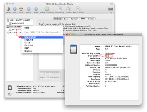Click the Repair Disk Permissions button
Image resolution: width=147 pixels, height=112 pixels.
tap(50, 78)
